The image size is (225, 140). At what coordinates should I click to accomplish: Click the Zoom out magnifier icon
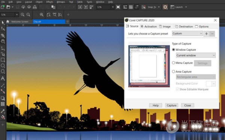(28, 15)
